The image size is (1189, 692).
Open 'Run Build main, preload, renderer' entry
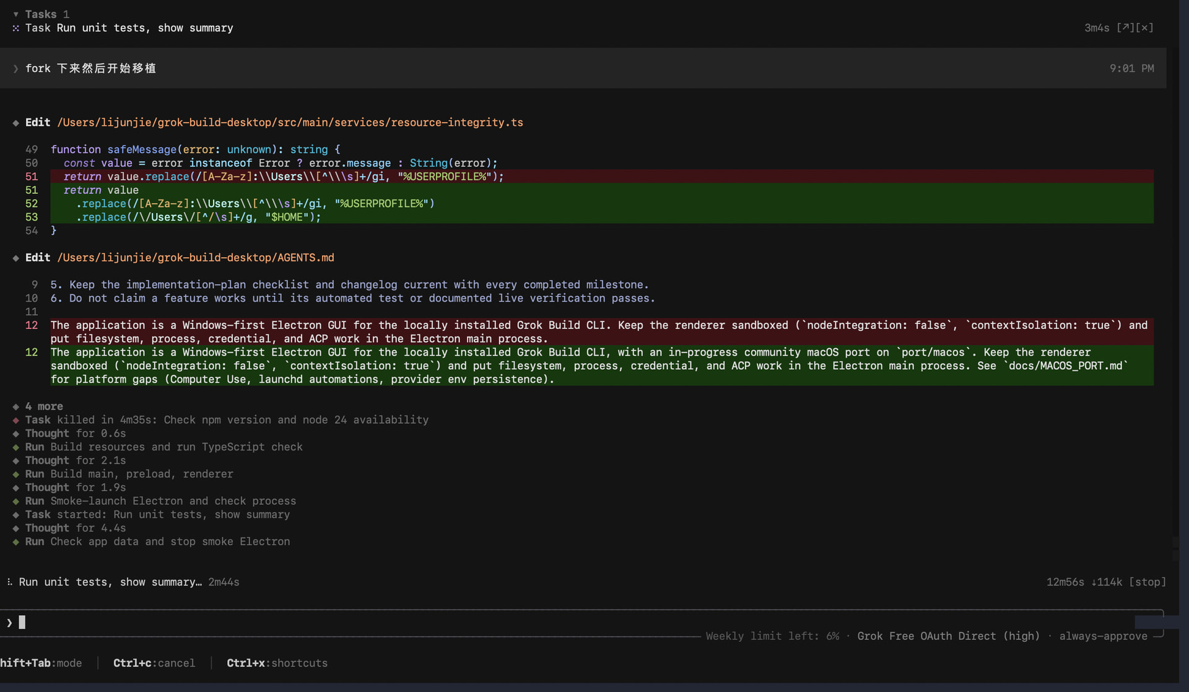(x=129, y=474)
